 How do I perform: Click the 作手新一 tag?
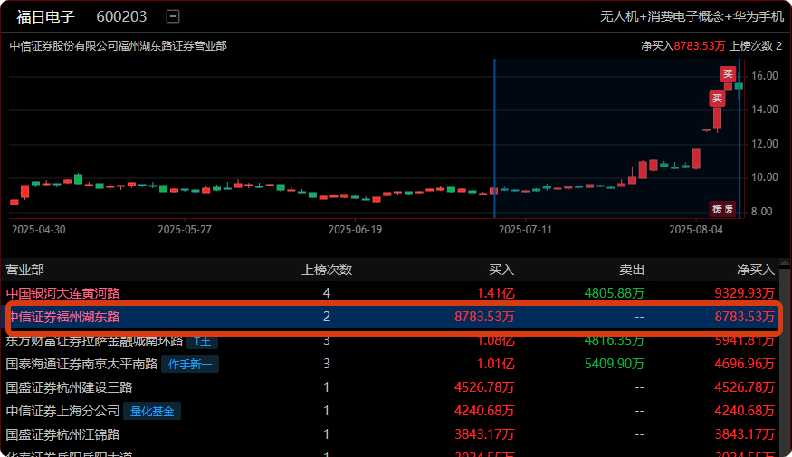[190, 364]
